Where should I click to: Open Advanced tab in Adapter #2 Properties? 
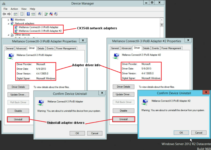[126, 48]
